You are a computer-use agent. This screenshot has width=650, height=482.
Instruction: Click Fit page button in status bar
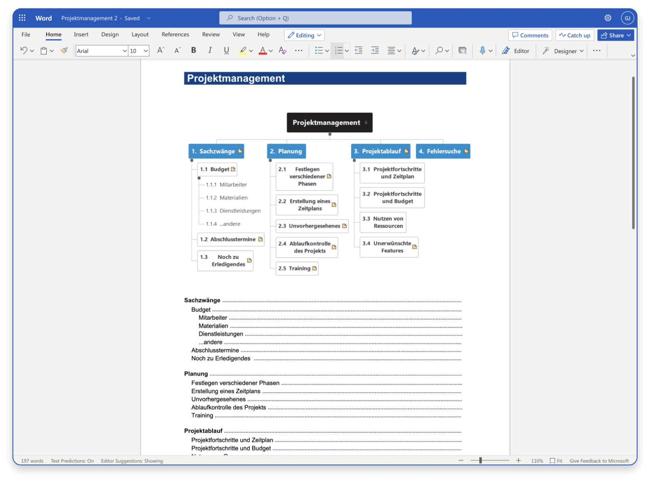(556, 461)
